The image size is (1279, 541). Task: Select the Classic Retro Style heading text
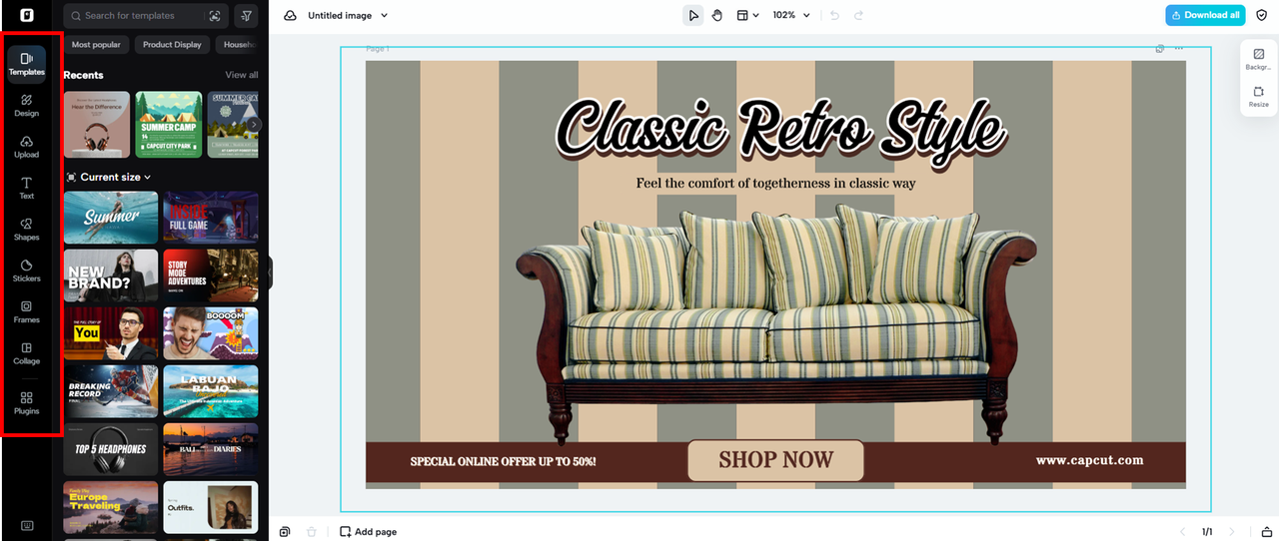(780, 131)
